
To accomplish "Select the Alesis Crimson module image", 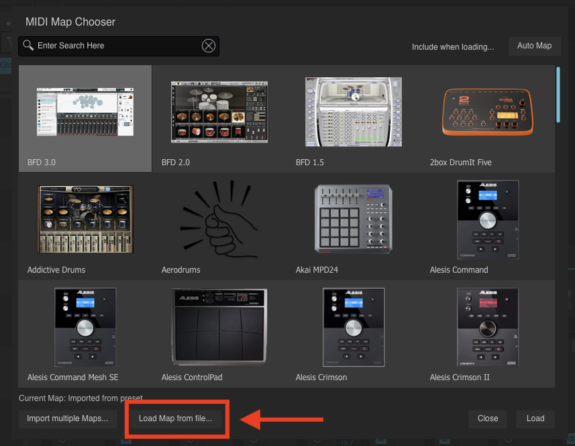I will tap(354, 326).
